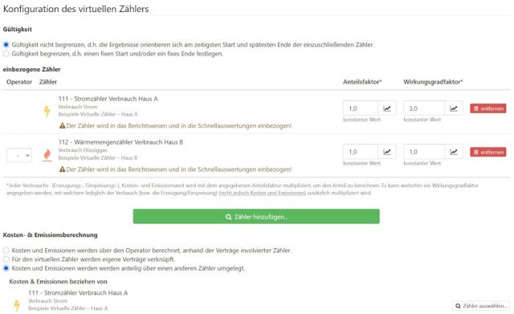The image size is (514, 314).
Task: Click chart icon beside Anteilsfaktor for Wärmemengenzähler Haus B
Action: 387,152
